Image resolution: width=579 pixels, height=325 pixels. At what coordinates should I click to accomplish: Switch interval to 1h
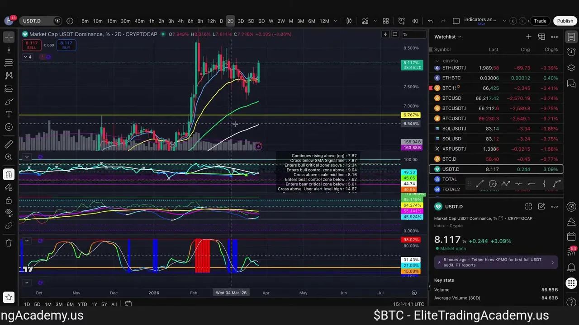[x=152, y=21]
